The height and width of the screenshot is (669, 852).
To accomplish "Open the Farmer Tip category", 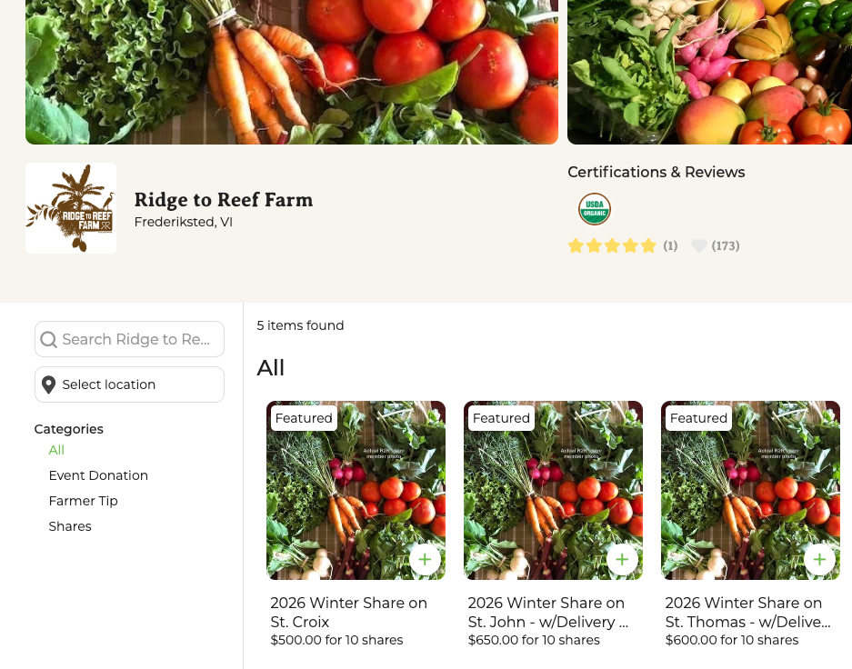I will (x=83, y=501).
